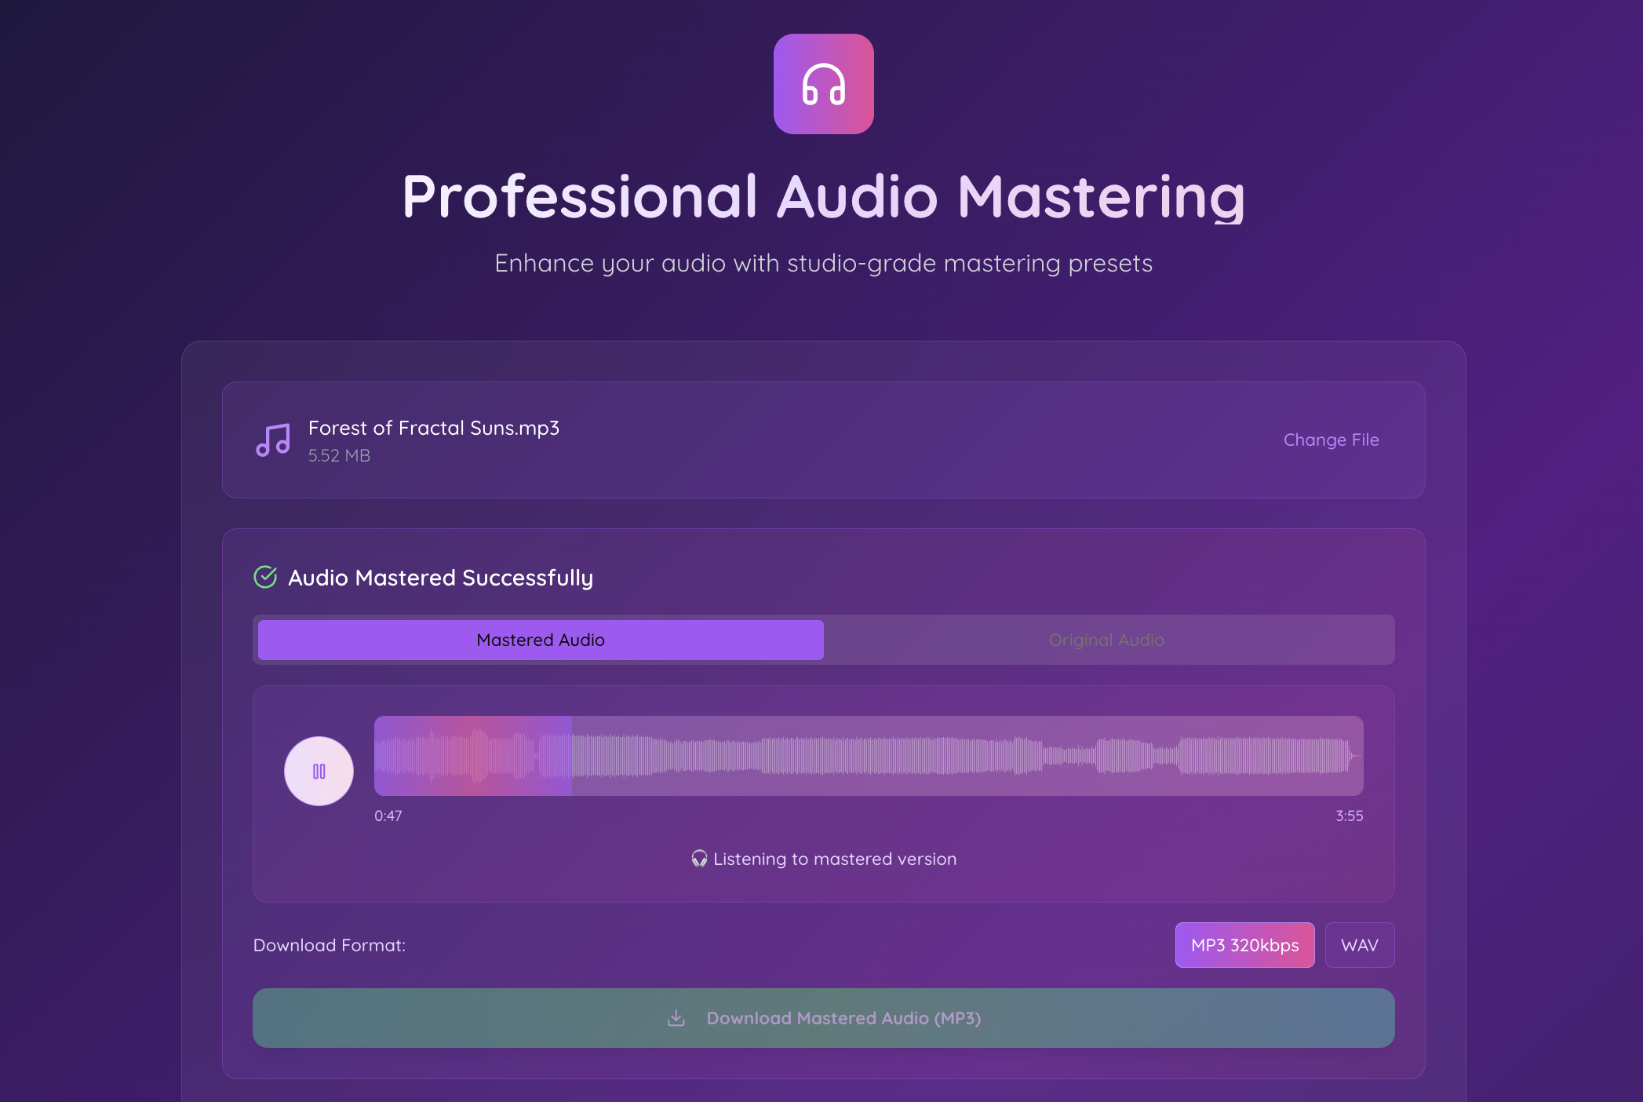Screen dimensions: 1643x1102
Task: Click the 0:47 current time label
Action: click(x=388, y=816)
